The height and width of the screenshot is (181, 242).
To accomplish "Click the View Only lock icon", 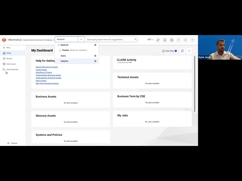I will pyautogui.click(x=163, y=51).
